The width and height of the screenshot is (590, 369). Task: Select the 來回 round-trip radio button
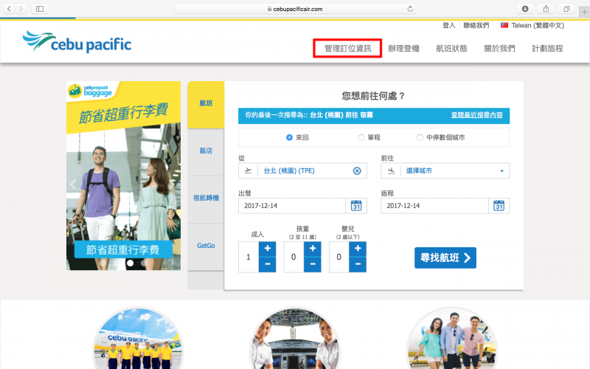289,137
